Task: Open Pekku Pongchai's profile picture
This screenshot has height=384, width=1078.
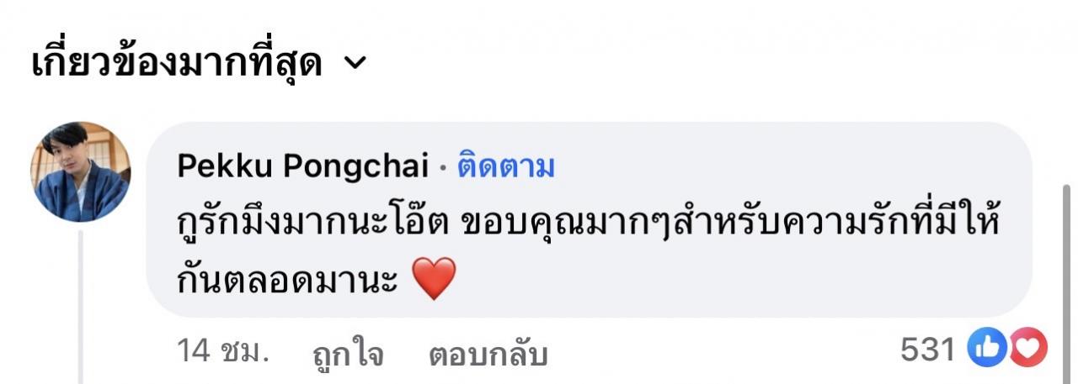Action: tap(81, 171)
